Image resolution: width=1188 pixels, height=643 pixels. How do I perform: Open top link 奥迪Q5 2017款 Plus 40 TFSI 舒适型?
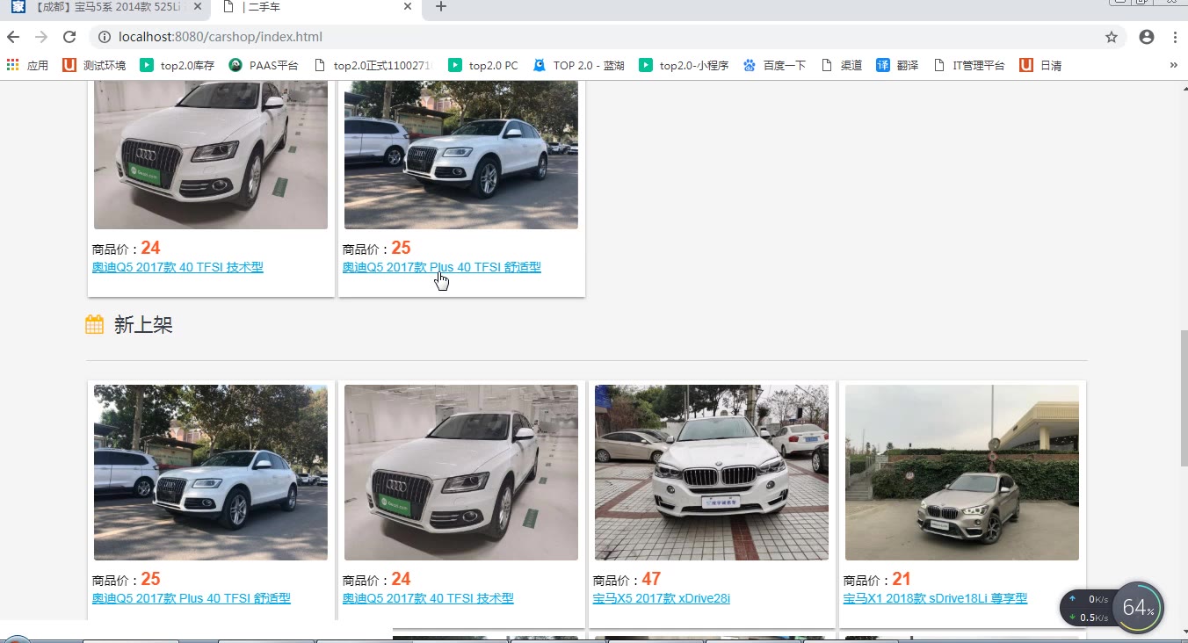441,267
